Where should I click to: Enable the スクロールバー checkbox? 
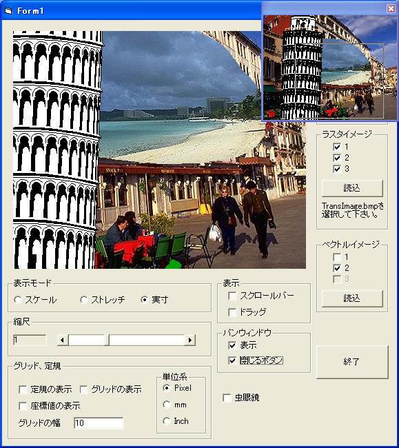pos(232,296)
